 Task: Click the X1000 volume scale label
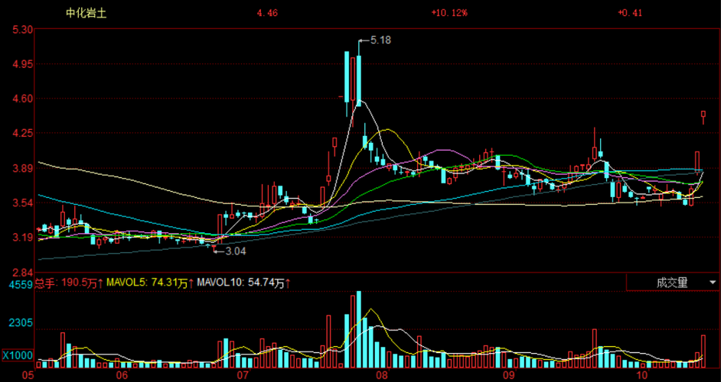click(18, 355)
